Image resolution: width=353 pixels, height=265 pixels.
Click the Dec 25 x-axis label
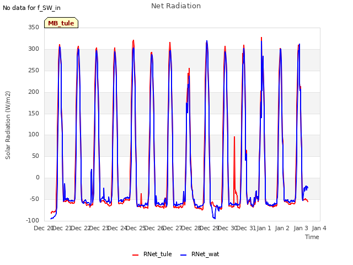[x=136, y=228]
